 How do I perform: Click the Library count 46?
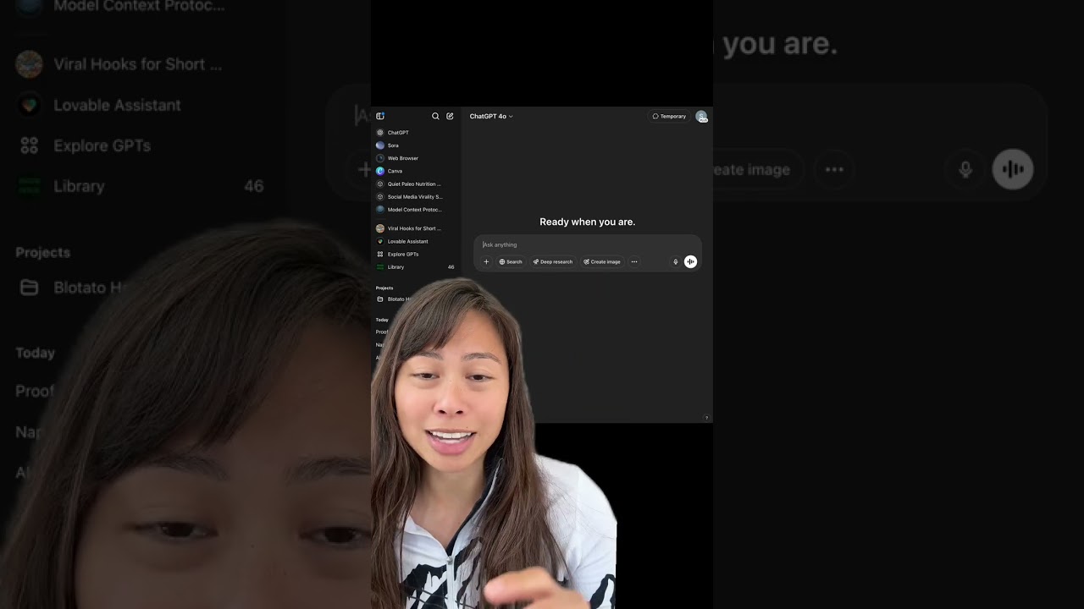click(x=451, y=266)
